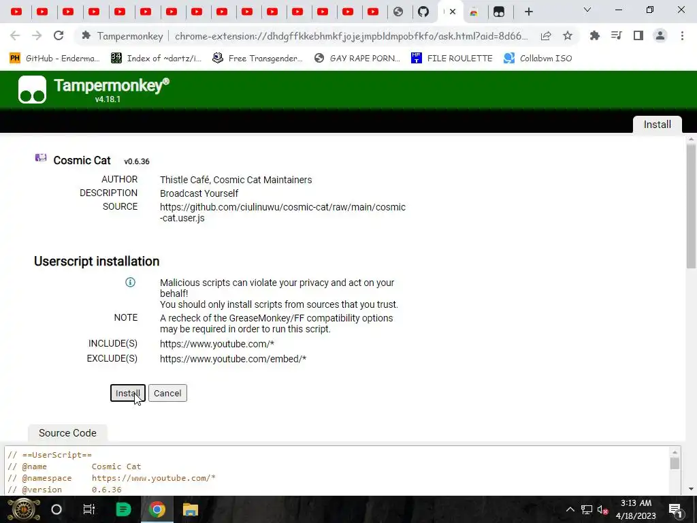
Task: Click the muted volume icon in tray
Action: [x=603, y=509]
